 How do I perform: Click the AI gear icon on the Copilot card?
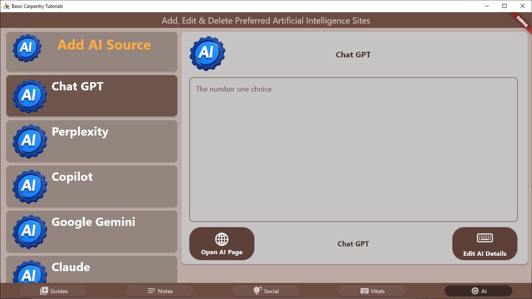click(x=30, y=186)
